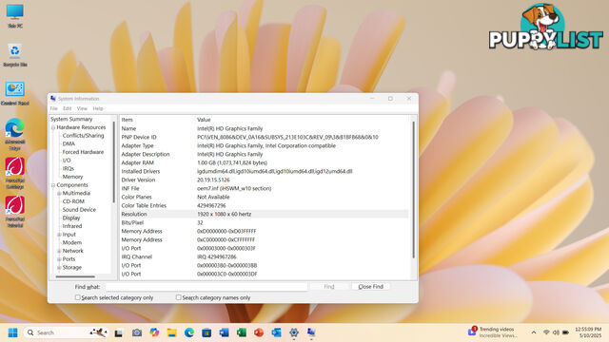Screen dimensions: 609x342
Task: Select the This PC desktop icon
Action: pyautogui.click(x=15, y=15)
